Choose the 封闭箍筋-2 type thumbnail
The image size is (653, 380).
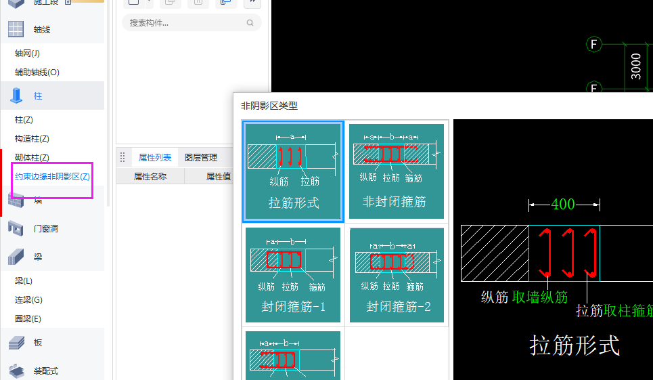pos(397,275)
